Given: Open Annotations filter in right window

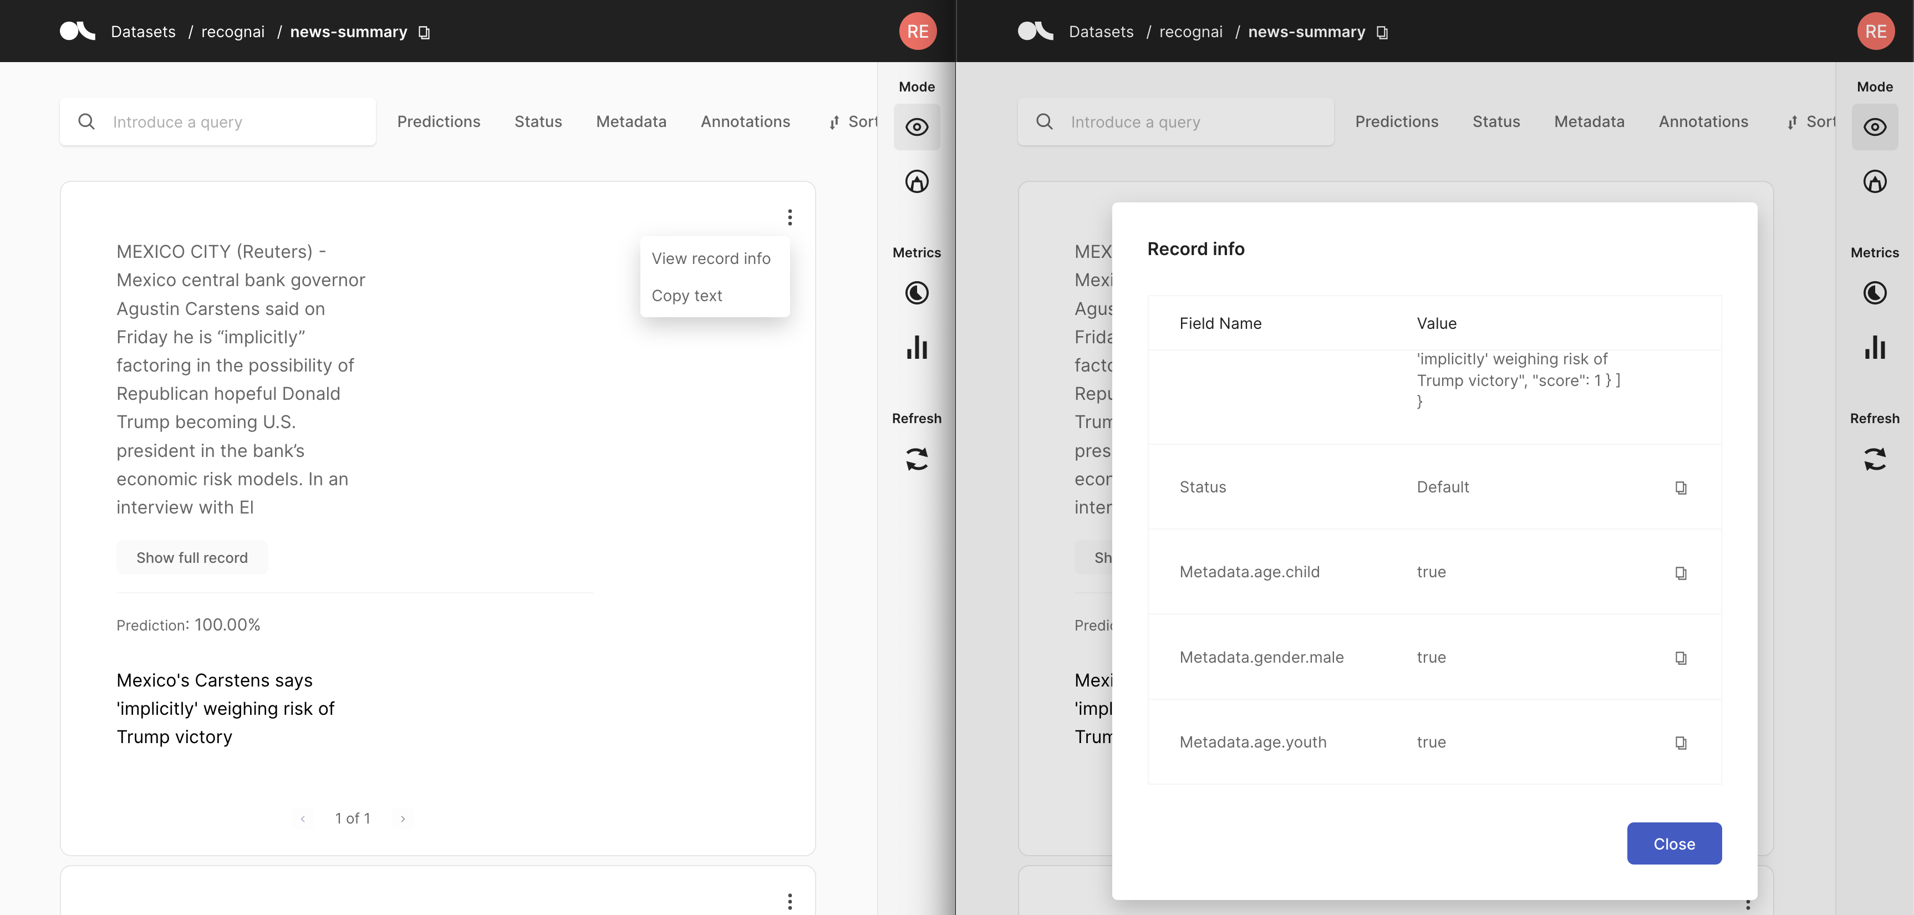Looking at the screenshot, I should (1703, 121).
